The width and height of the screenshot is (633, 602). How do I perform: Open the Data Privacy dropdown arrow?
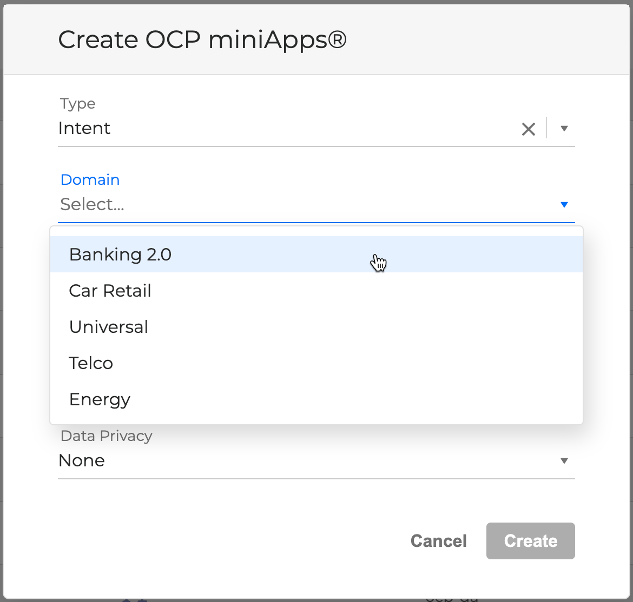click(x=564, y=461)
